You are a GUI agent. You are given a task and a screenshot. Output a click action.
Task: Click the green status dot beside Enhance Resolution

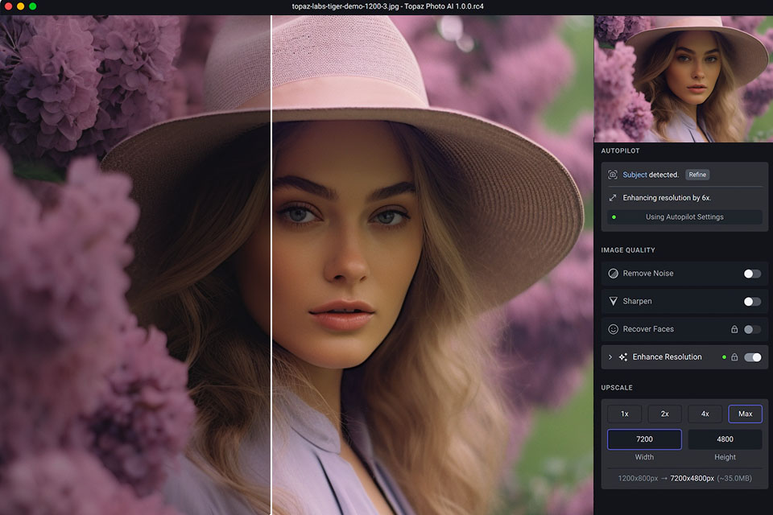click(x=724, y=357)
